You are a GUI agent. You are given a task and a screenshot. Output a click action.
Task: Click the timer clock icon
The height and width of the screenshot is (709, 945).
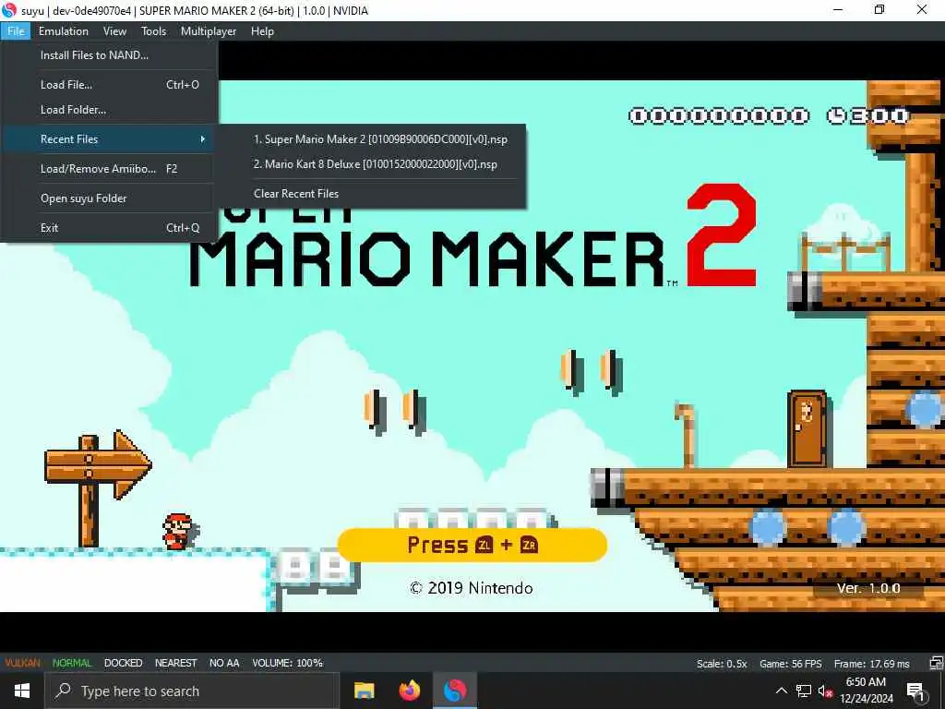[x=836, y=115]
